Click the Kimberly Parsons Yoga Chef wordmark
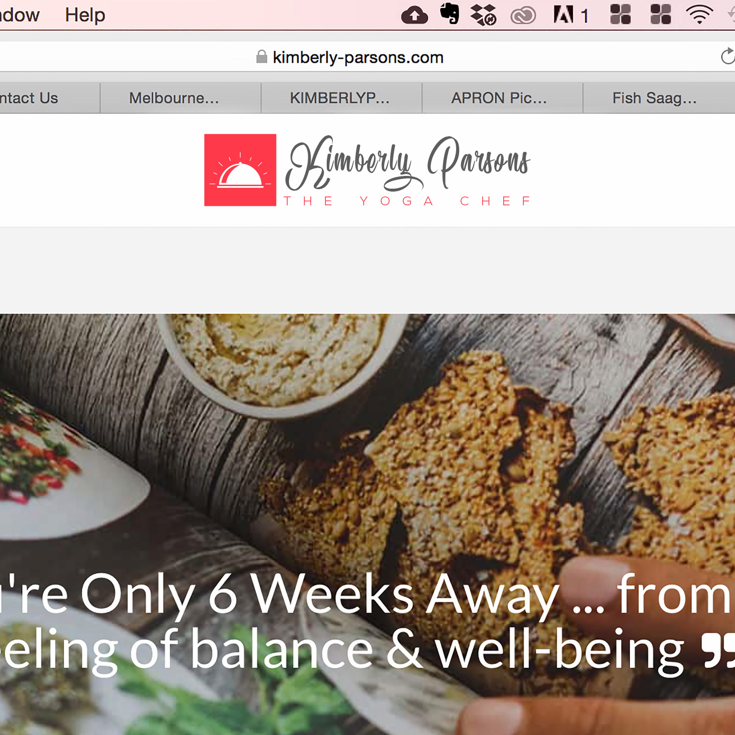 408,171
